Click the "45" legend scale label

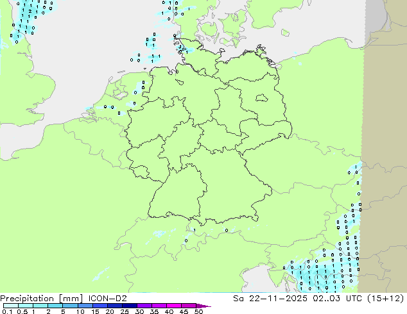(x=184, y=311)
